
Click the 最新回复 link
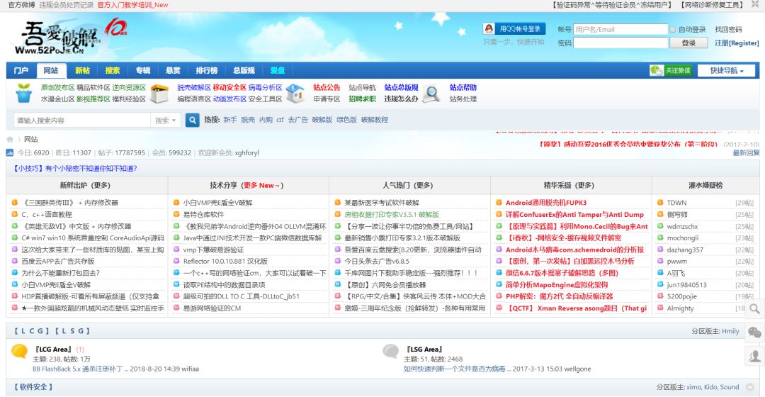pyautogui.click(x=746, y=153)
